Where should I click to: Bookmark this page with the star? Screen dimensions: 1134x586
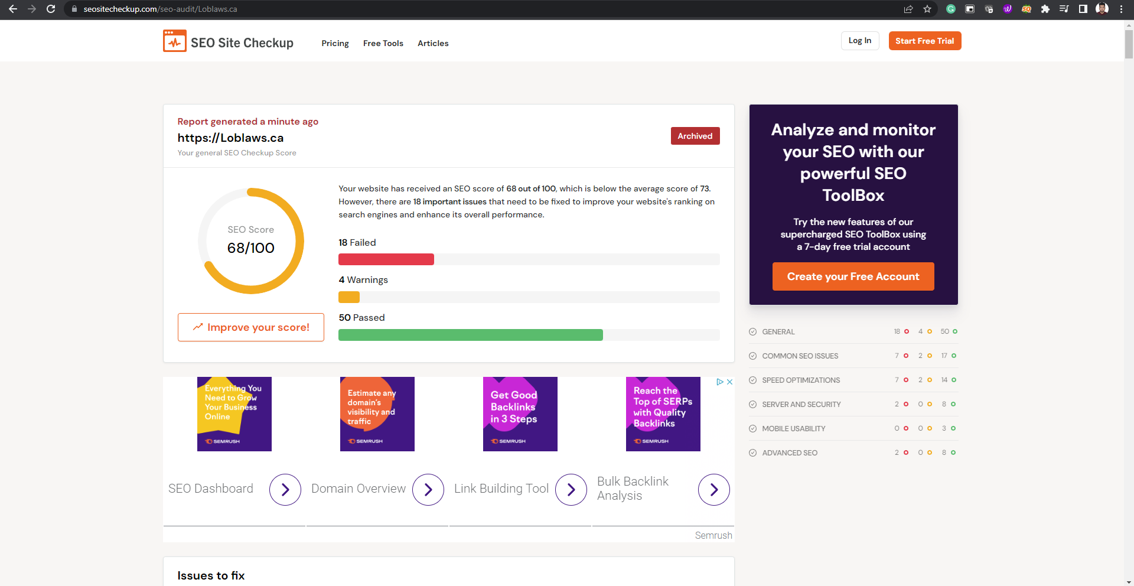pos(927,9)
